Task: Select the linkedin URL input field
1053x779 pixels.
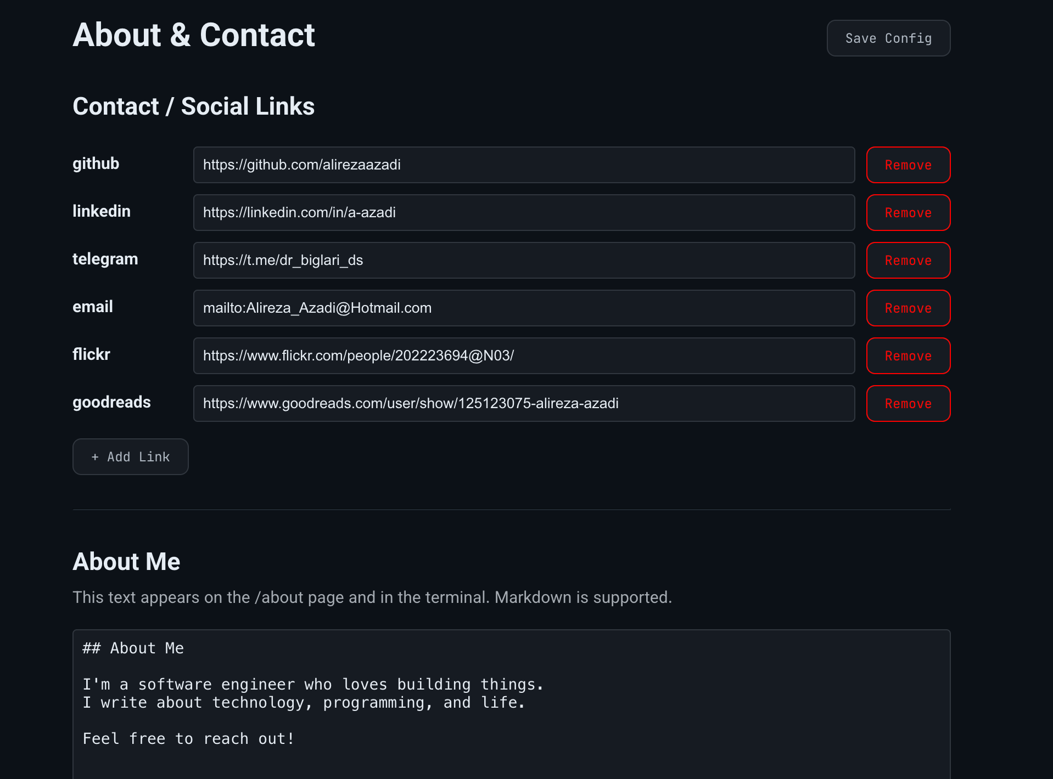Action: (523, 213)
